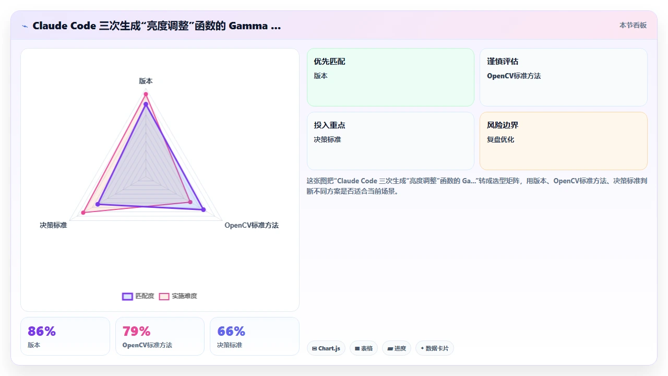The height and width of the screenshot is (376, 668).
Task: Click the 版本 radar axis label
Action: tap(146, 81)
